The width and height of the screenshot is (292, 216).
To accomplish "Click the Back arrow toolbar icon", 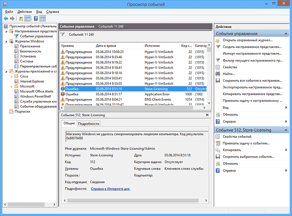I will [x=6, y=18].
